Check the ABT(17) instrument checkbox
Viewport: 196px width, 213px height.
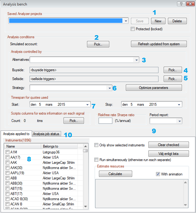click(7, 194)
